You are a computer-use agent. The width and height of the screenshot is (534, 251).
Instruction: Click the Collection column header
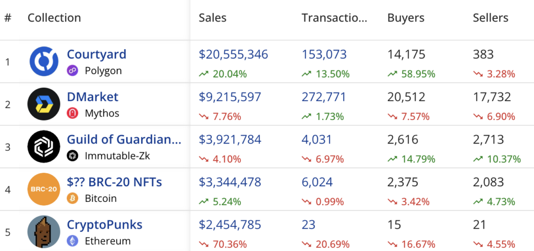coord(54,18)
